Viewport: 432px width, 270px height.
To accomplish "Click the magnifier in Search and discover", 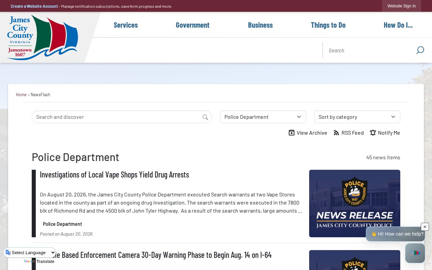I will (205, 117).
